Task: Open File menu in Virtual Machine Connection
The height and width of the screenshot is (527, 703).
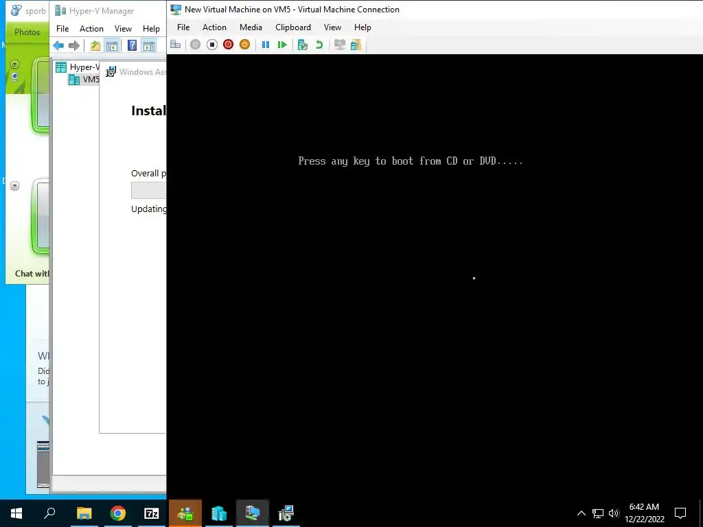Action: pos(183,27)
